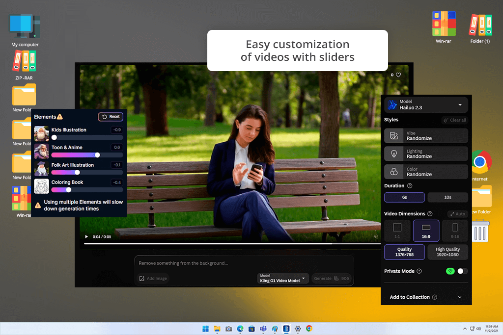The height and width of the screenshot is (335, 503).
Task: Click the Elements warning triangle icon
Action: (59, 117)
